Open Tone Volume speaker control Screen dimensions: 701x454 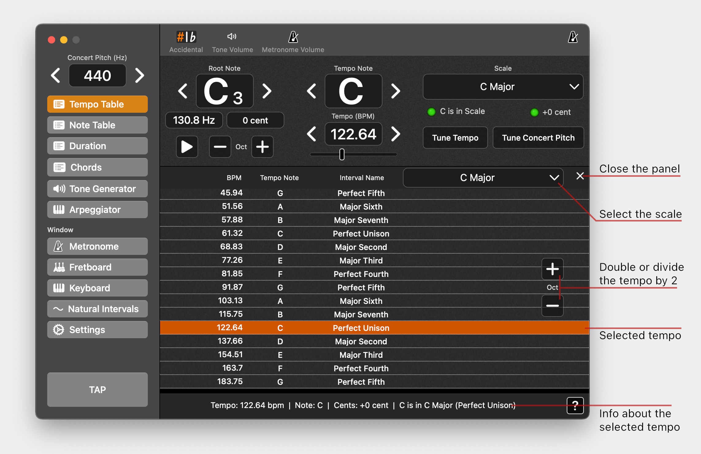pos(232,37)
